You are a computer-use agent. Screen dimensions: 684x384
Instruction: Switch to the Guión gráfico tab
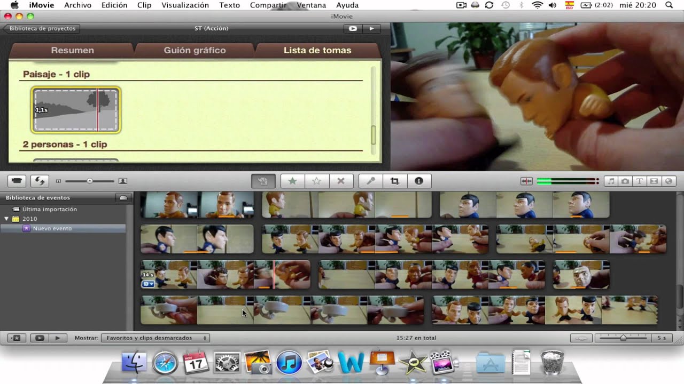[195, 50]
